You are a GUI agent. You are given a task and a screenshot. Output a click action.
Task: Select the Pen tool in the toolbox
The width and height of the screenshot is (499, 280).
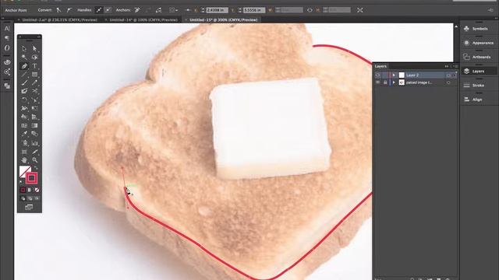[x=24, y=66]
